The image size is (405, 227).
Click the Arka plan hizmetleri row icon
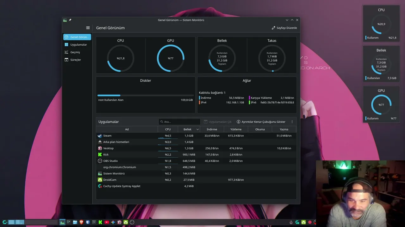(x=100, y=142)
